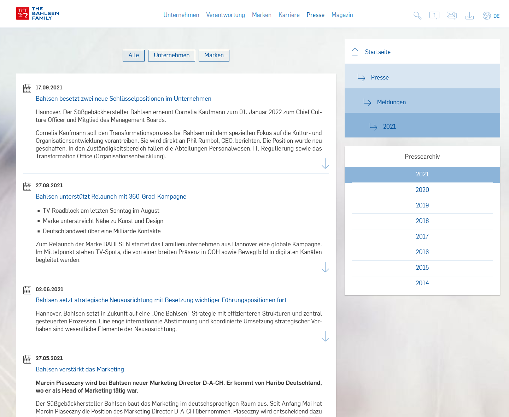
Task: Select 2015 in Pressearchiv list
Action: tap(422, 268)
